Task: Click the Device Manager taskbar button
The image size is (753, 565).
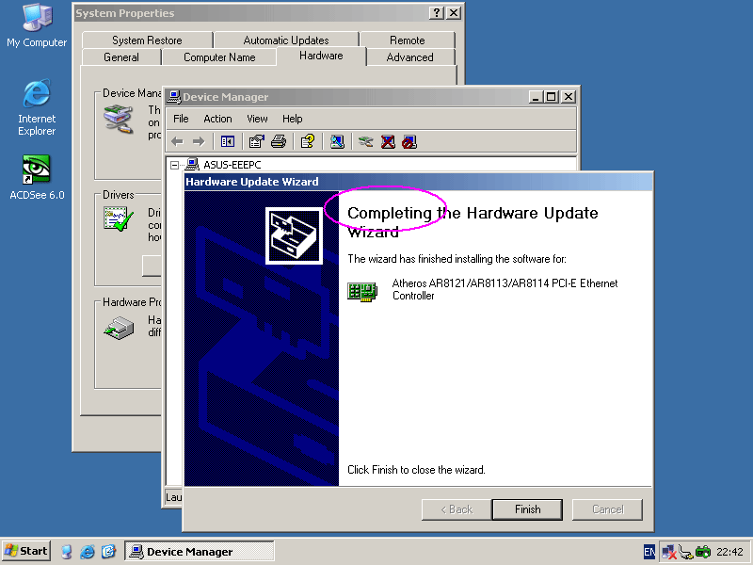Action: click(x=200, y=551)
